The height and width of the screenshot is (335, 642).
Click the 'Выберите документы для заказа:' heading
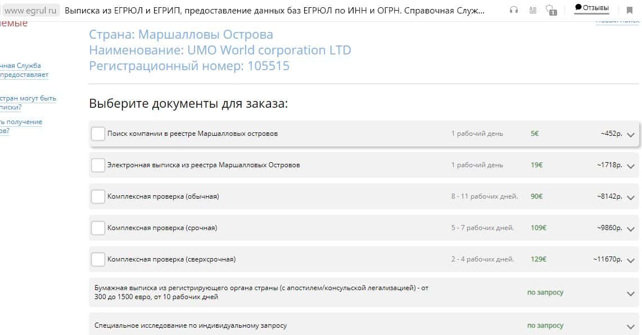pos(188,104)
